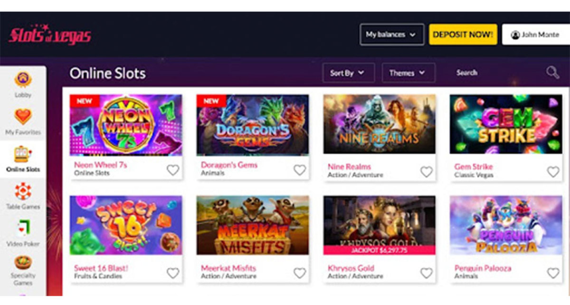Favorite Neon Wheel 7s with heart
Viewport: 570px width, 305px height.
click(173, 170)
